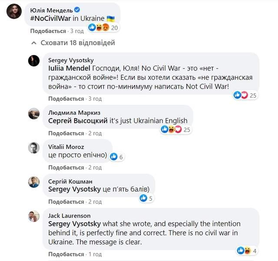
Task: View reactions on Sergey Vysotsky's comment
Action: (246, 95)
